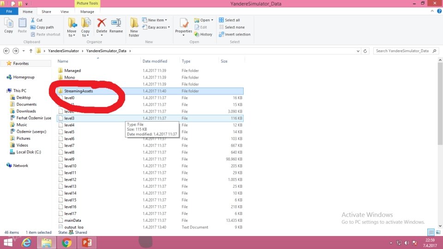443x249 pixels.
Task: Click Paste shortcut in the ribbon
Action: coord(46,34)
